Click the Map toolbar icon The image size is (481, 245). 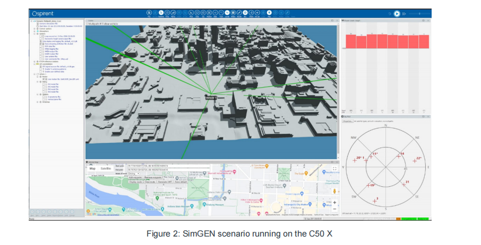(269, 12)
